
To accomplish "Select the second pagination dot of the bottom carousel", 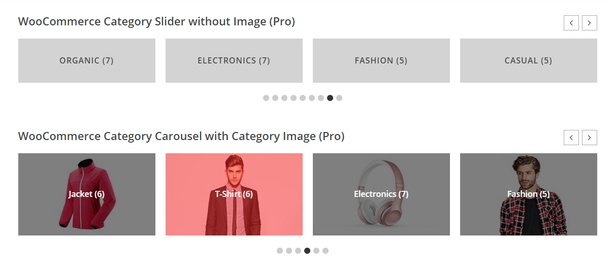I will click(x=289, y=251).
